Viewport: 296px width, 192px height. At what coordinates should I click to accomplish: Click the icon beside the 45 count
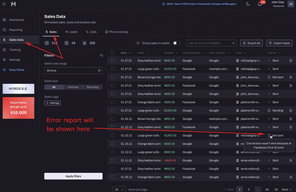(67, 43)
